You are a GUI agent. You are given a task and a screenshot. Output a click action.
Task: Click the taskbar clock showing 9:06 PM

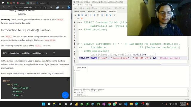click(183, 104)
